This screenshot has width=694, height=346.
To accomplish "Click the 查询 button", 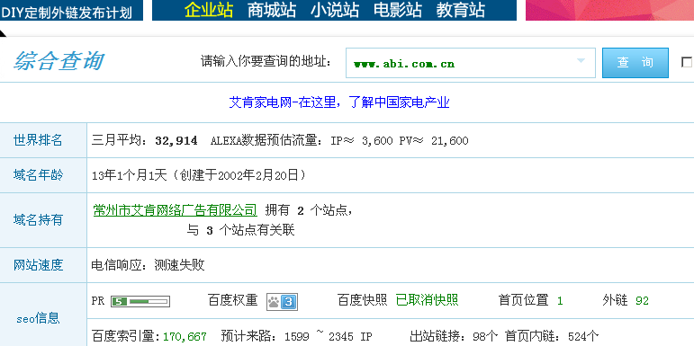I will [635, 63].
